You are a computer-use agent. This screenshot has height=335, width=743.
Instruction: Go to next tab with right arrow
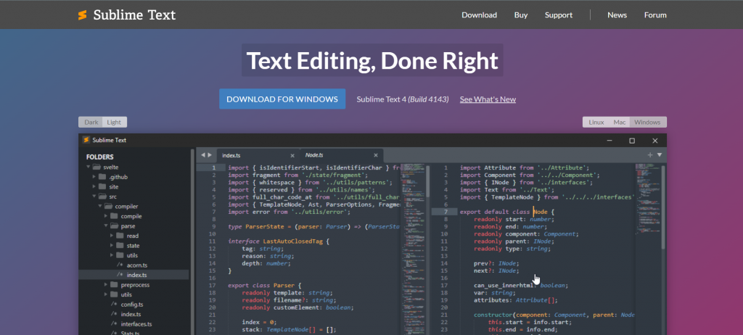(x=210, y=155)
